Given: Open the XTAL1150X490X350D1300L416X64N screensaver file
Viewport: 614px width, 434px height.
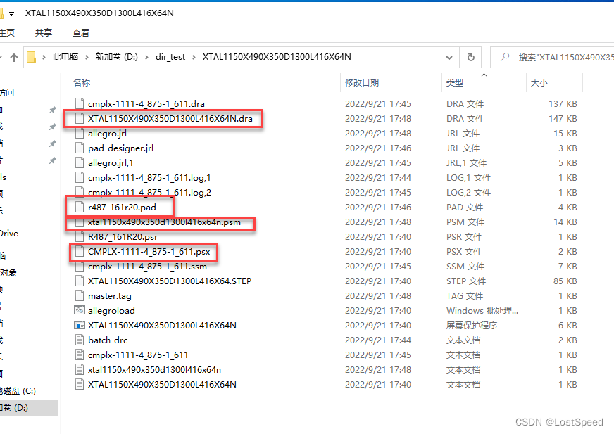Looking at the screenshot, I should (x=79, y=325).
